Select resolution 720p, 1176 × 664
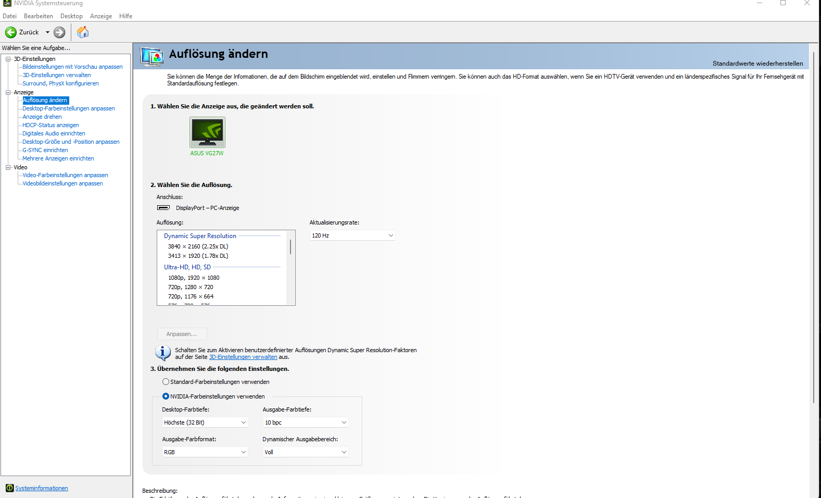The image size is (821, 498). (x=191, y=296)
